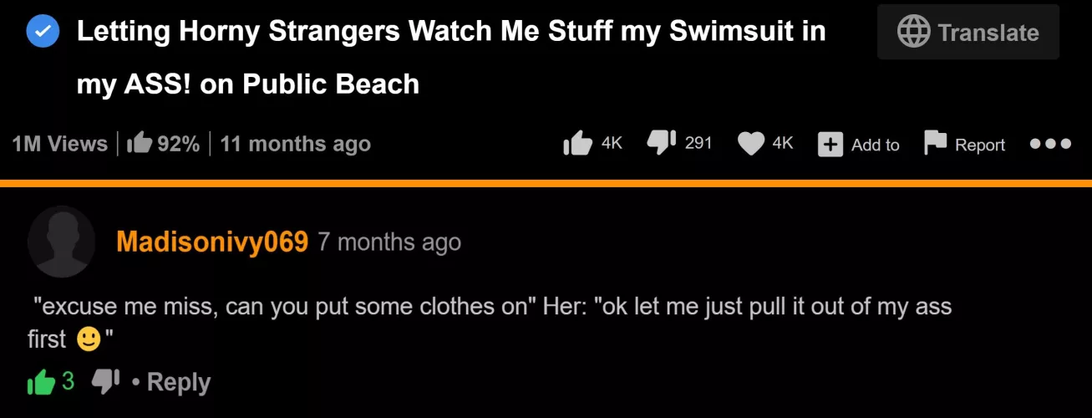Open the Madisonivy069 user profile link
This screenshot has width=1092, height=418.
(212, 242)
